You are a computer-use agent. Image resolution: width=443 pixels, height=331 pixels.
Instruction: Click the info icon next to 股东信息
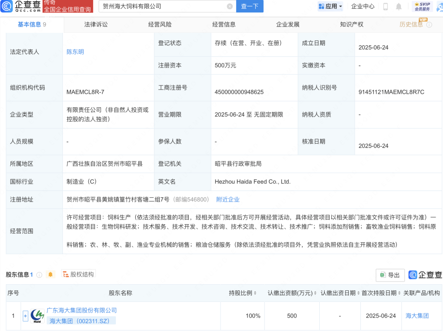tap(39, 275)
